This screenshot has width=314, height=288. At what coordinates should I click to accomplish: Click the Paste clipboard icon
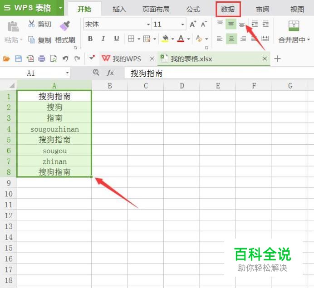click(x=13, y=26)
